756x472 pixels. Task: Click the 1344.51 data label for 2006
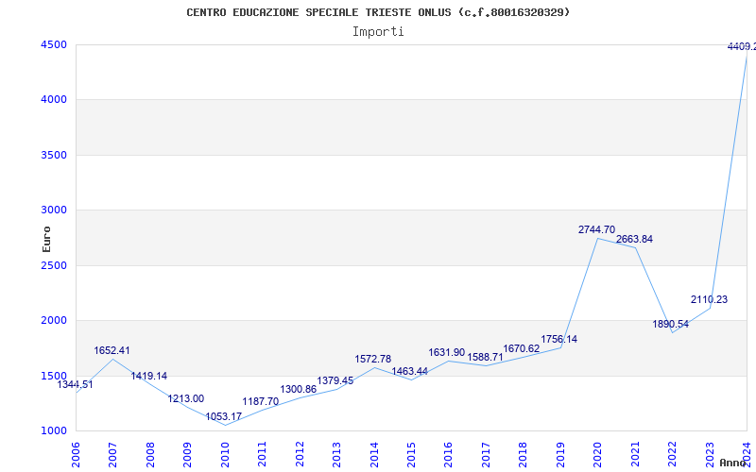pyautogui.click(x=76, y=384)
